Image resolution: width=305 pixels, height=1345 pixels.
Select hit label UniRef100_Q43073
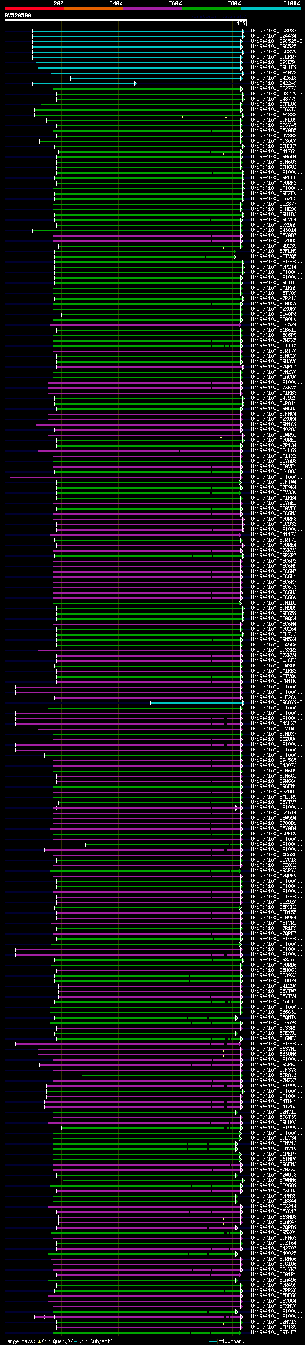coord(274,766)
